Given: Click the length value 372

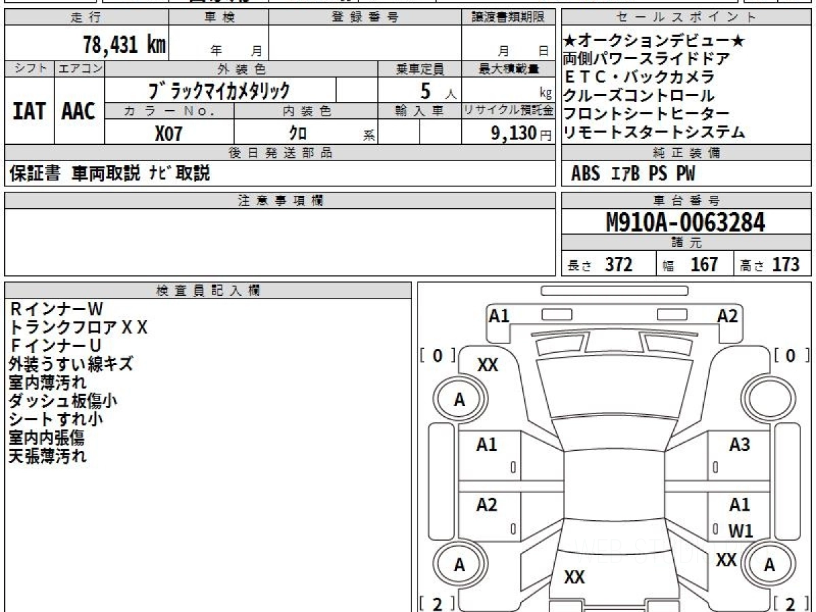Looking at the screenshot, I should [618, 265].
